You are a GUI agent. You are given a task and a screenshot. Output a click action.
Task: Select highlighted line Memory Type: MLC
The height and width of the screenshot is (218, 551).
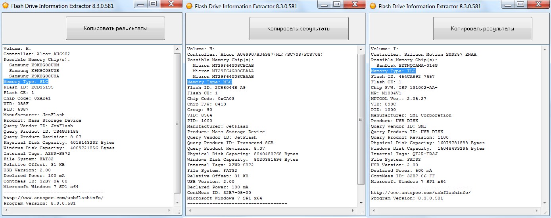click(x=209, y=82)
